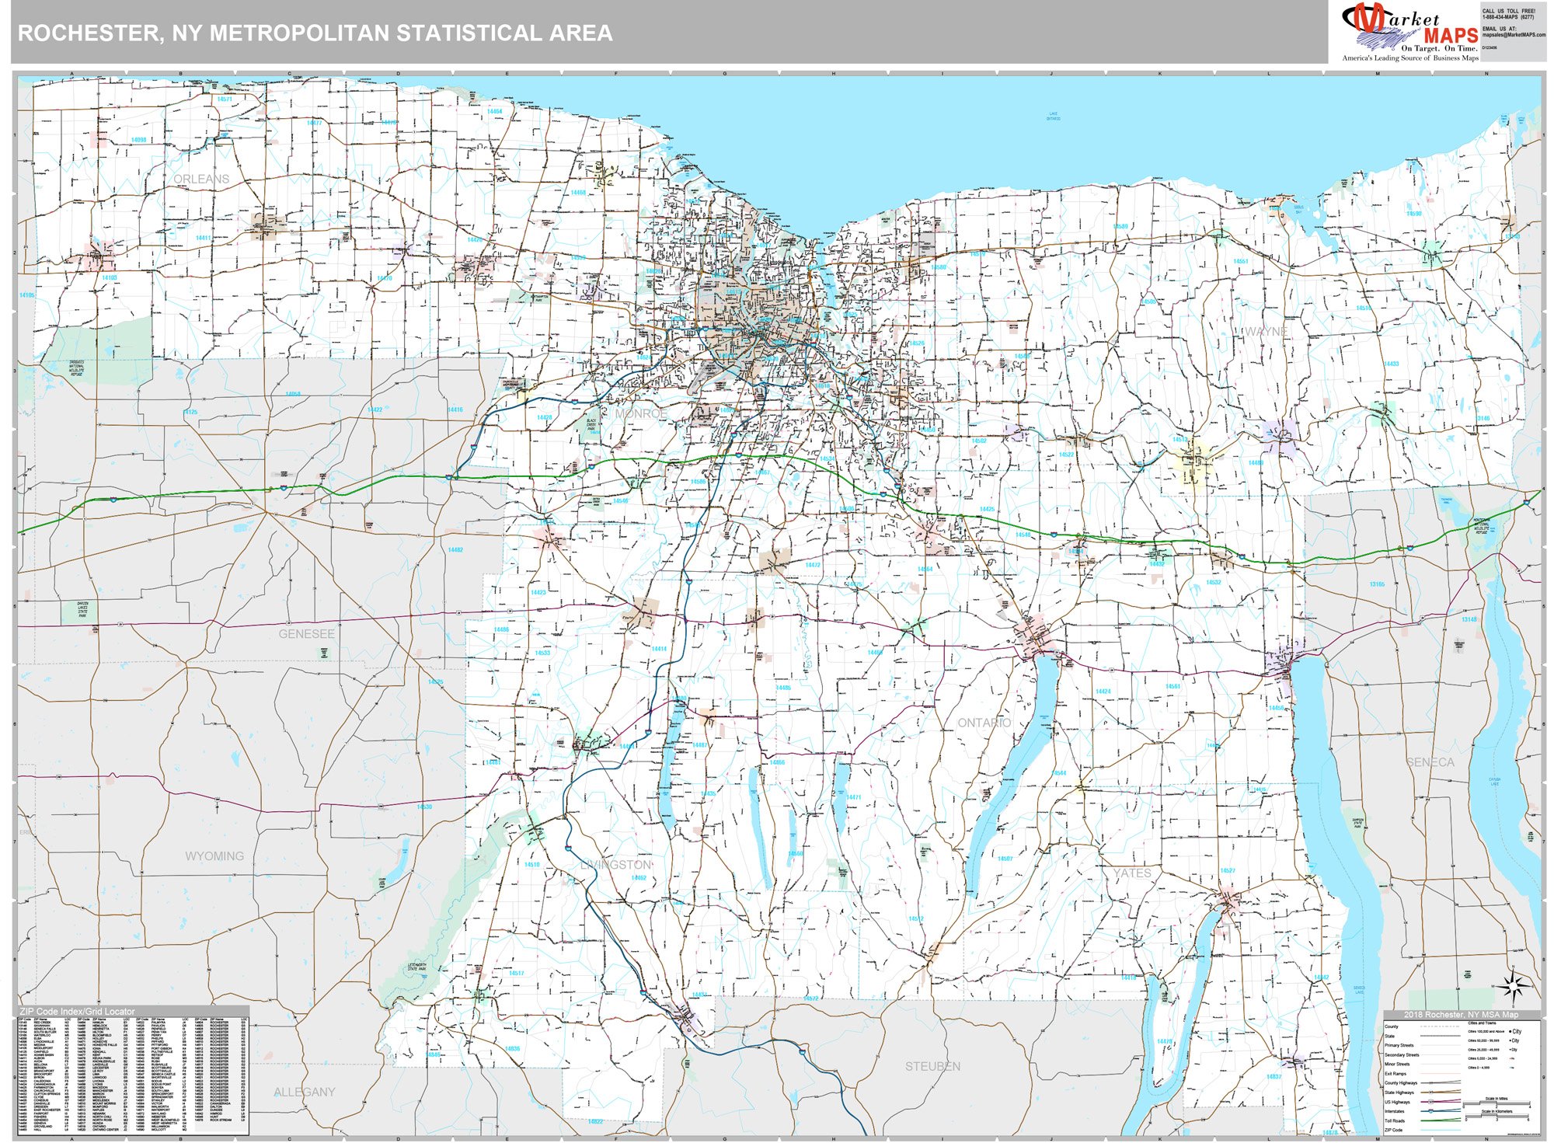Click the 'Primary Streets' legend entry
This screenshot has height=1143, width=1554.
coord(1399,1045)
